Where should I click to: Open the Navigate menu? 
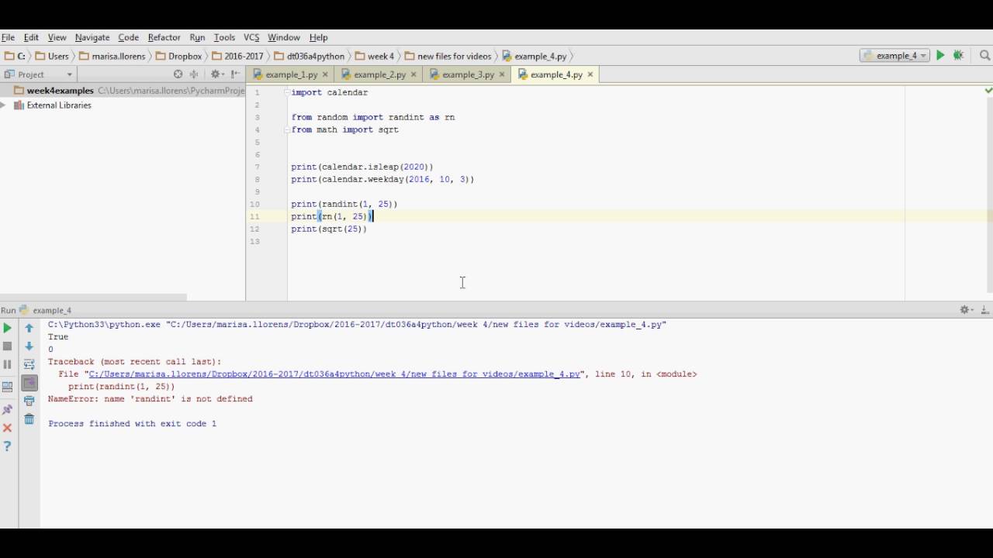coord(92,37)
